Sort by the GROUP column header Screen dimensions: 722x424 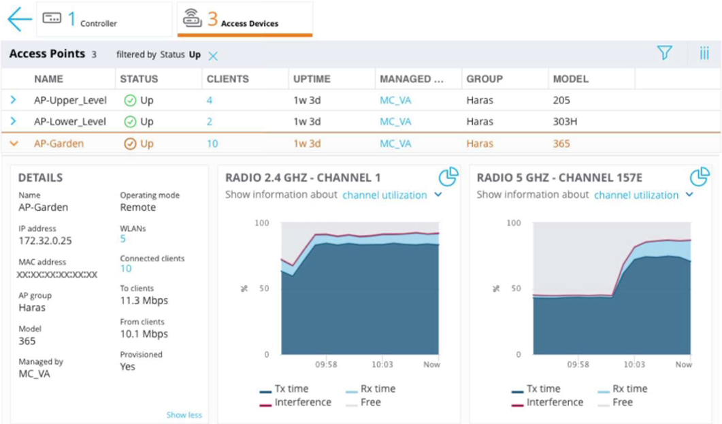tap(485, 79)
